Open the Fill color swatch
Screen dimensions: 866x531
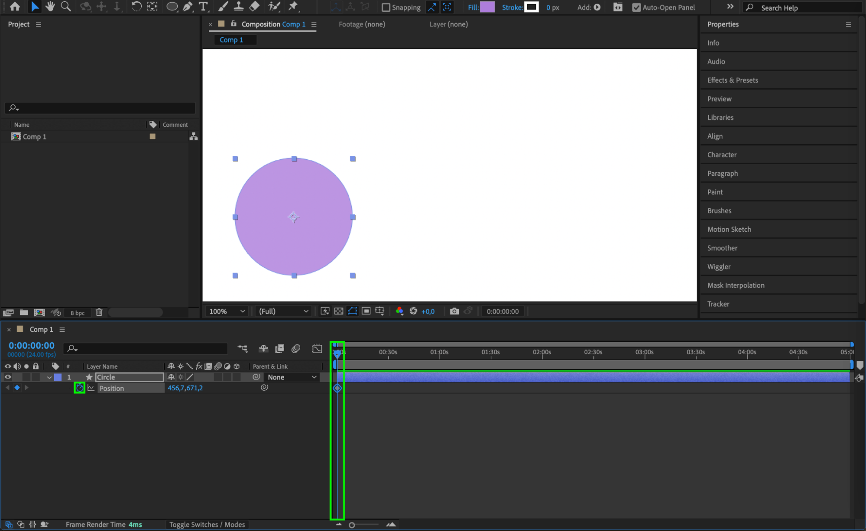point(487,7)
